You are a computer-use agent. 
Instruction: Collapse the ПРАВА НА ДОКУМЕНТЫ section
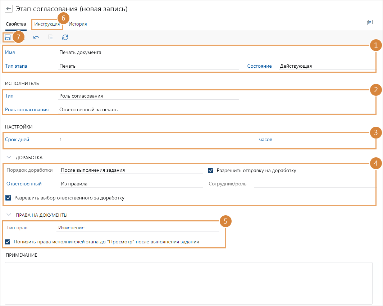9,215
